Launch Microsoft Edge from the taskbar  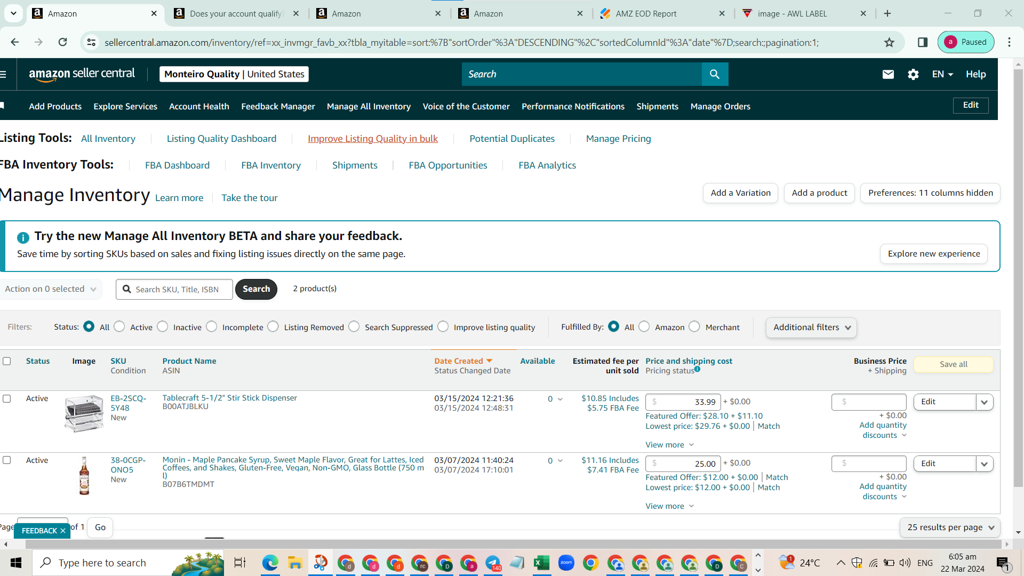[x=270, y=563]
